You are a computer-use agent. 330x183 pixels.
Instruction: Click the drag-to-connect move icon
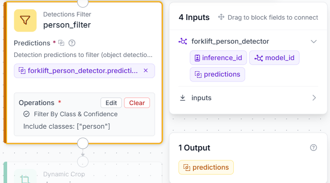[221, 17]
